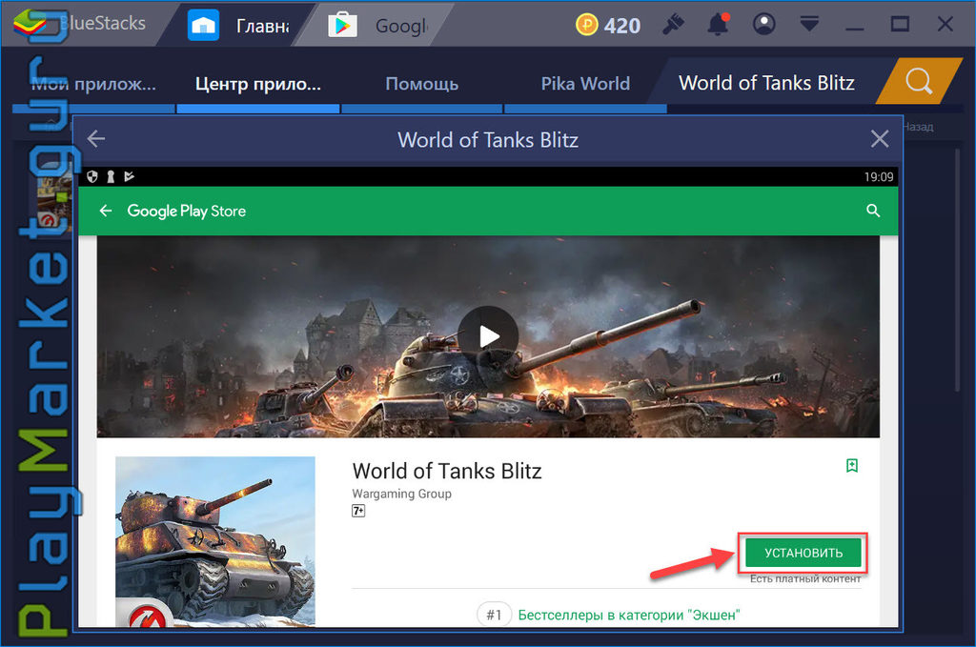
Task: Click the #1 ranking badge
Action: coord(495,616)
